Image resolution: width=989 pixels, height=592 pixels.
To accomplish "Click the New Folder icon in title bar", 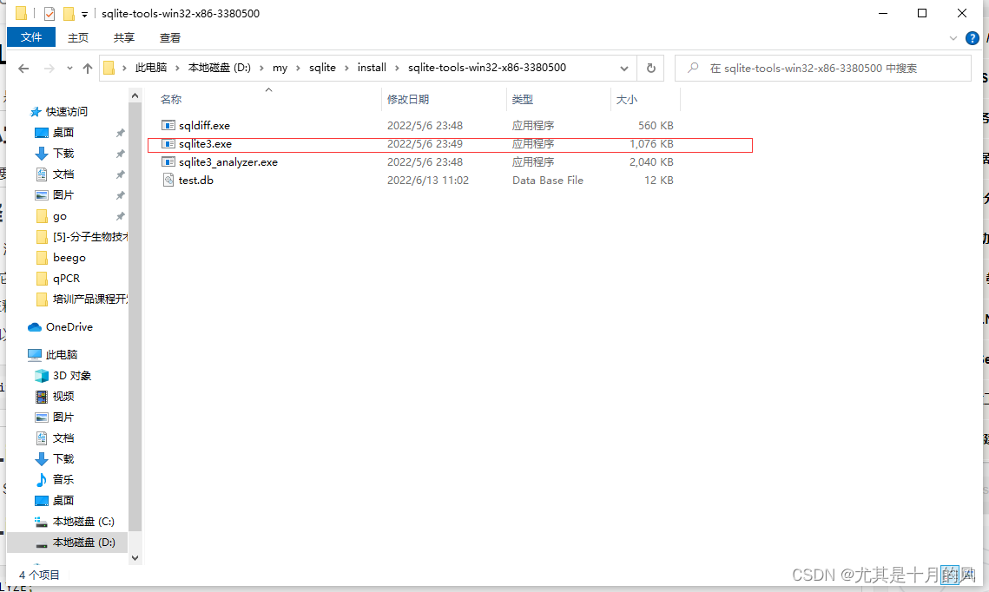I will [69, 13].
